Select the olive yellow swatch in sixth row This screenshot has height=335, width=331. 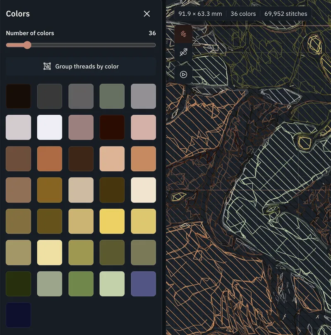81,253
